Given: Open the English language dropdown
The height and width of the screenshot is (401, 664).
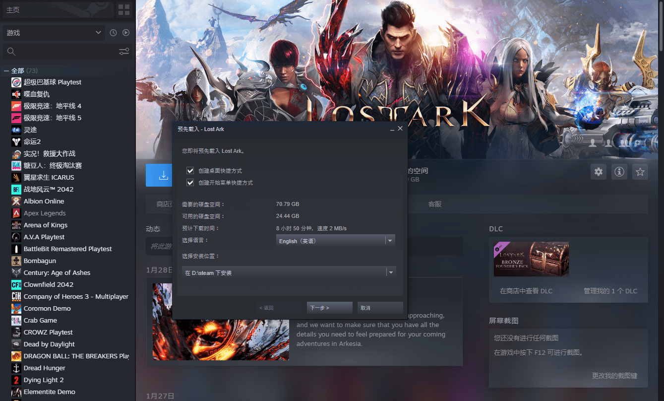Looking at the screenshot, I should tap(336, 241).
